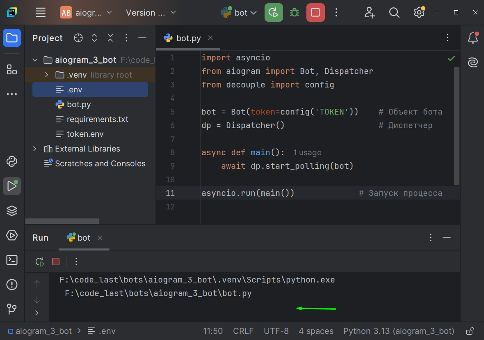Show the Notifications bell panel
The image size is (484, 340).
point(473,38)
